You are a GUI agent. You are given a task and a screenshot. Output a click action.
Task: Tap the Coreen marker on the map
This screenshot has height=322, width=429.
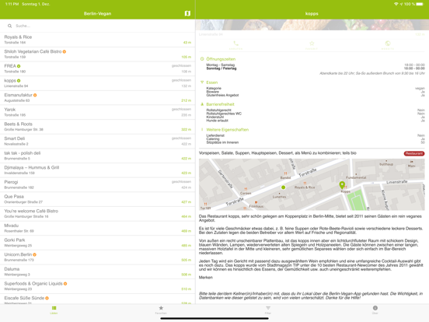(x=246, y=189)
